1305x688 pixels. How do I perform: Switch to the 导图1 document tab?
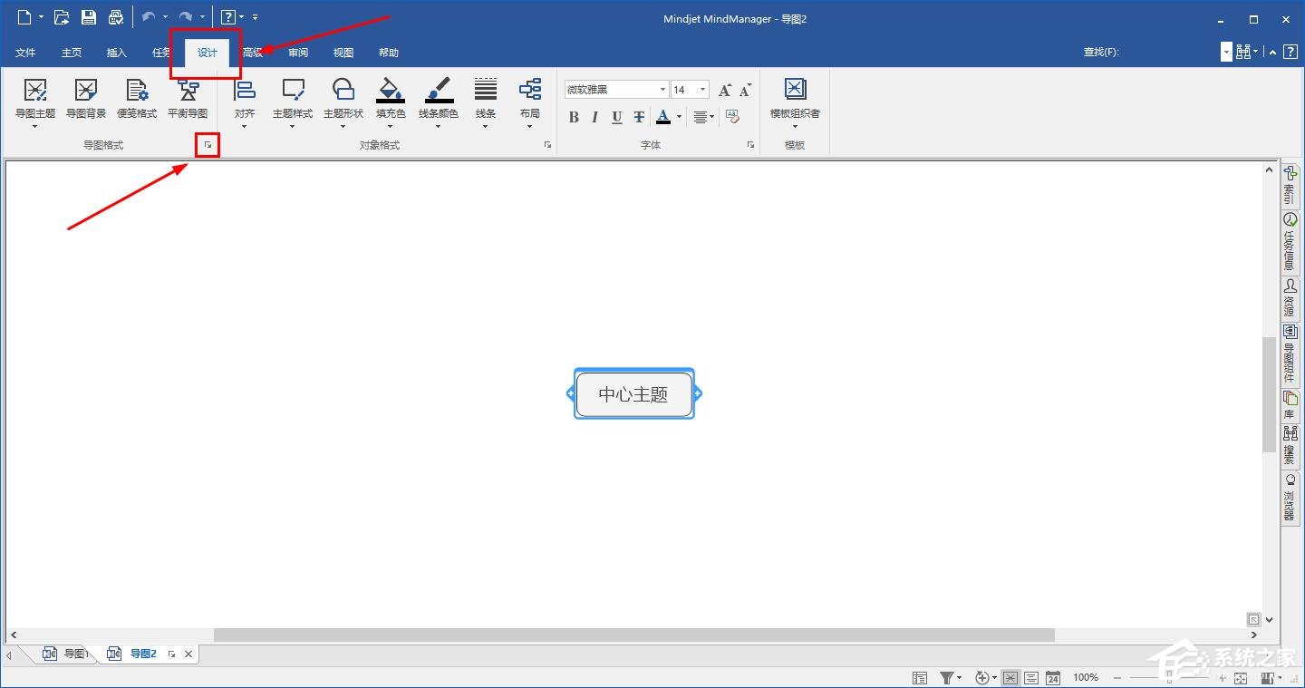[74, 653]
